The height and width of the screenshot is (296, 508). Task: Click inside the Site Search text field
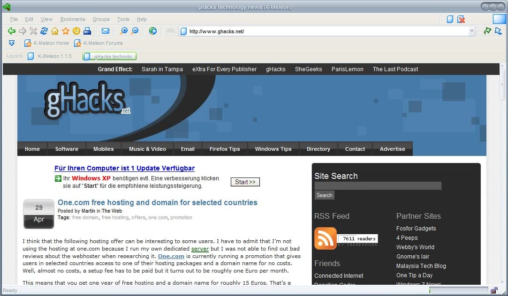pos(378,185)
